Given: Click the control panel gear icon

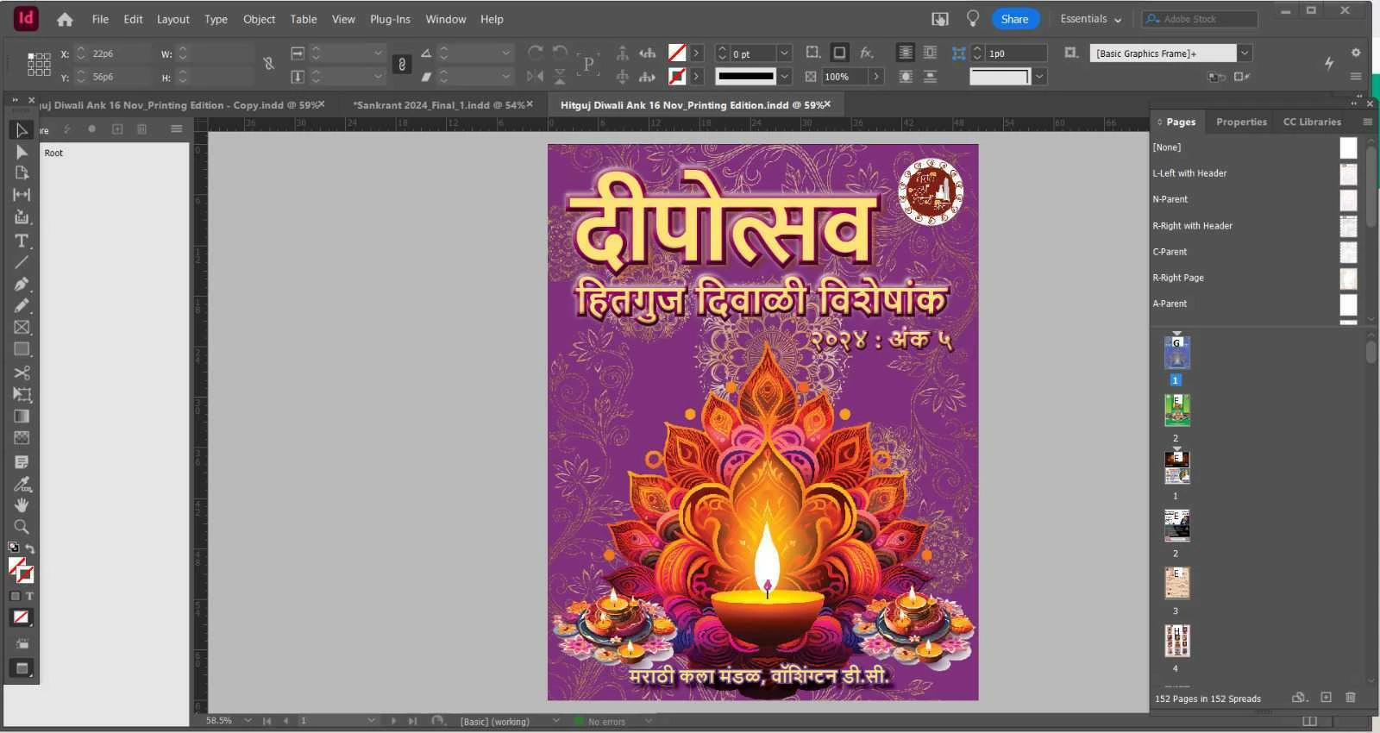Looking at the screenshot, I should (1356, 53).
